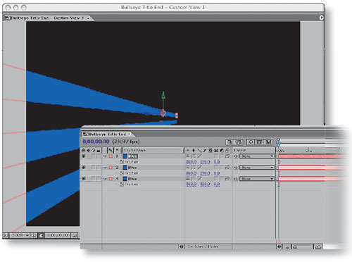The width and height of the screenshot is (352, 262).
Task: Click label color swatch of layer 3
Action: 111,179
